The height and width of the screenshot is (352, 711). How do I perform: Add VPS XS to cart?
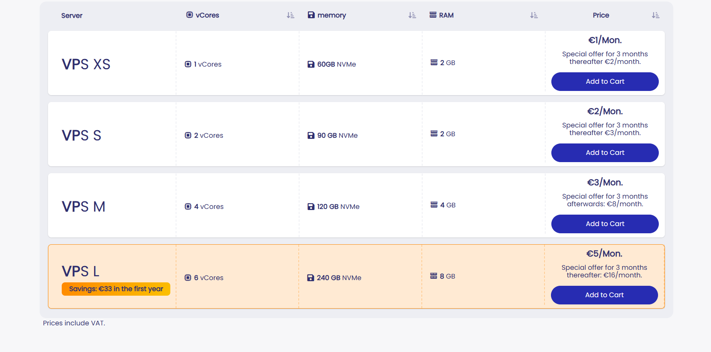pyautogui.click(x=605, y=81)
